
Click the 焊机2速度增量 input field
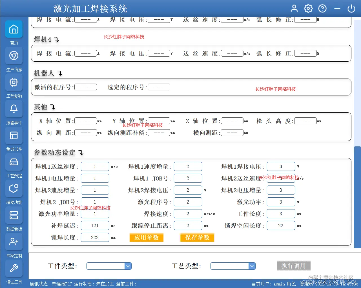click(x=95, y=190)
